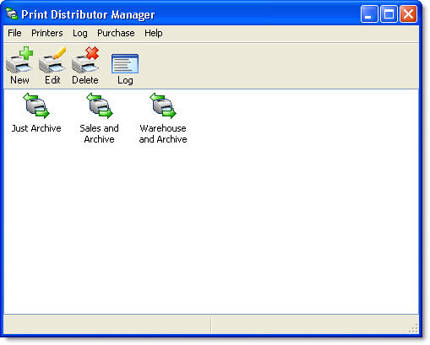
Task: Select the Just Archive printer icon
Action: (36, 105)
